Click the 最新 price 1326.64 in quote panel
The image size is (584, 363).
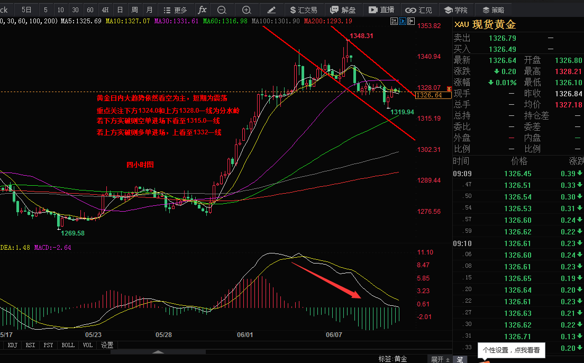click(503, 60)
